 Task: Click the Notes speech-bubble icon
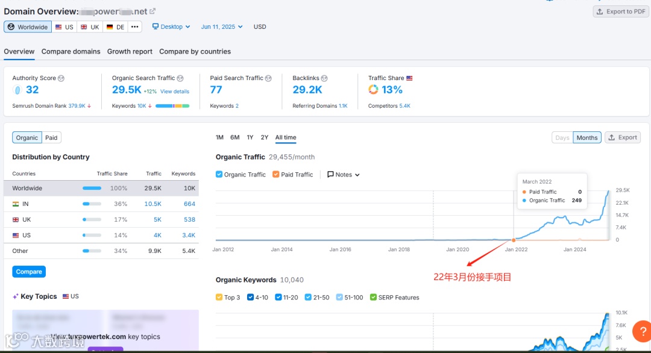tap(330, 175)
